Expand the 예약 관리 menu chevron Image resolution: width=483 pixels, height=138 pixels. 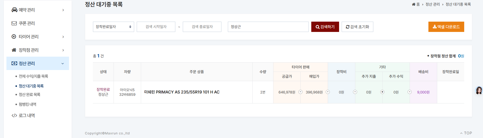(x=63, y=10)
